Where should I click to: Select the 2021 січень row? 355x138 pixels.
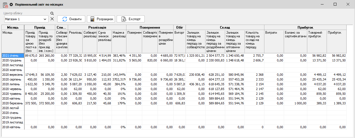(x=12, y=56)
